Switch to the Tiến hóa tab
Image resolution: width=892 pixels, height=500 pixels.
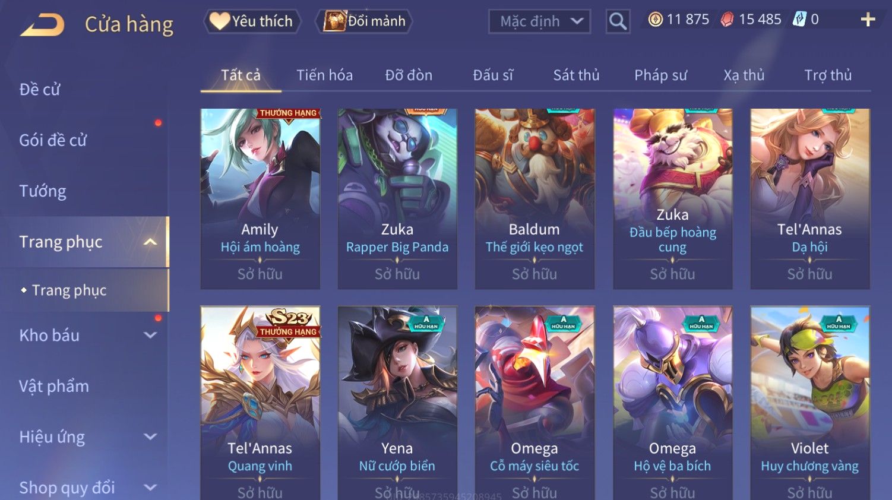324,75
